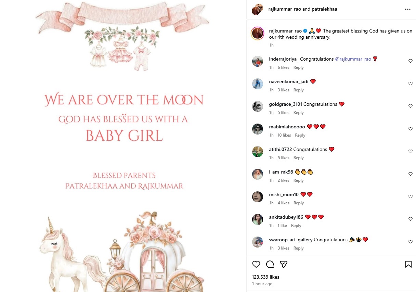Open the three-dot more options menu
The width and height of the screenshot is (416, 292).
click(407, 9)
